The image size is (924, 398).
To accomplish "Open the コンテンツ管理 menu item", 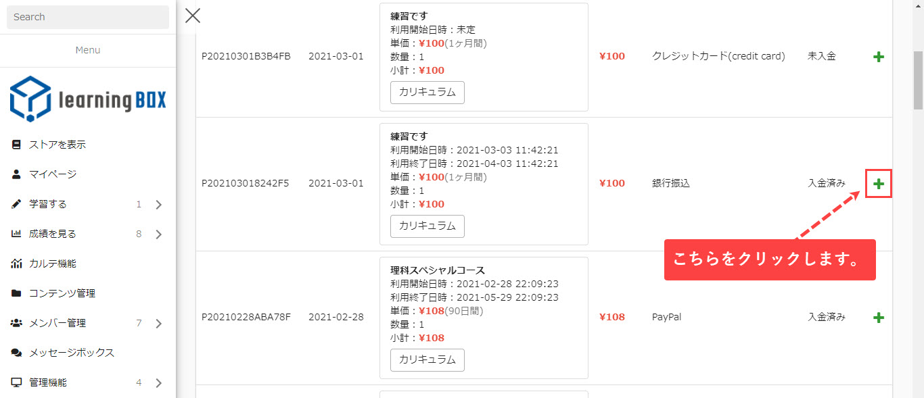I will pyautogui.click(x=62, y=293).
